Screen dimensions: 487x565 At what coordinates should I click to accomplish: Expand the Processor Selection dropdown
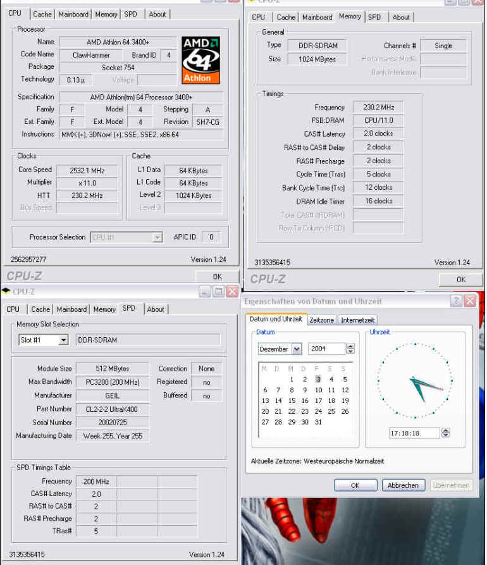coord(157,237)
